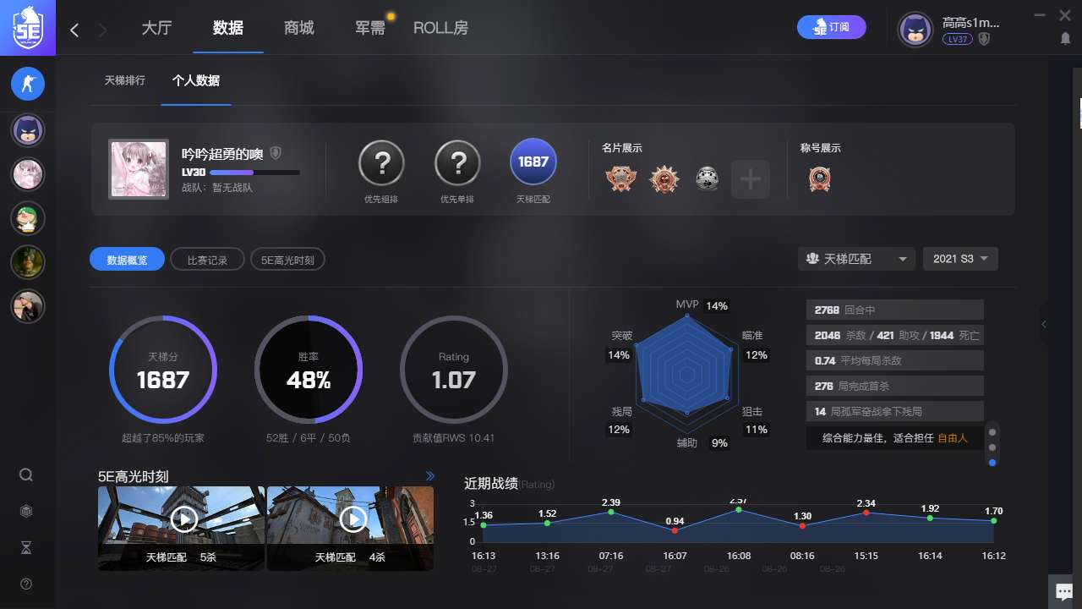Switch to the 商城 tab
This screenshot has height=609, width=1082.
click(299, 28)
